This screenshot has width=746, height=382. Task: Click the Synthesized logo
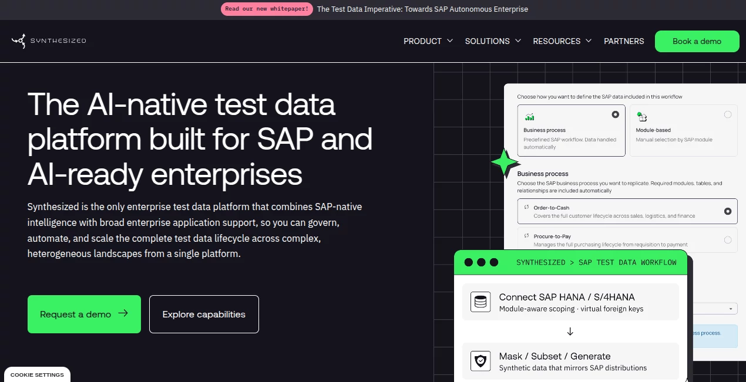point(49,41)
